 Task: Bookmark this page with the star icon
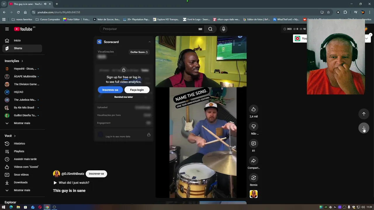click(328, 12)
